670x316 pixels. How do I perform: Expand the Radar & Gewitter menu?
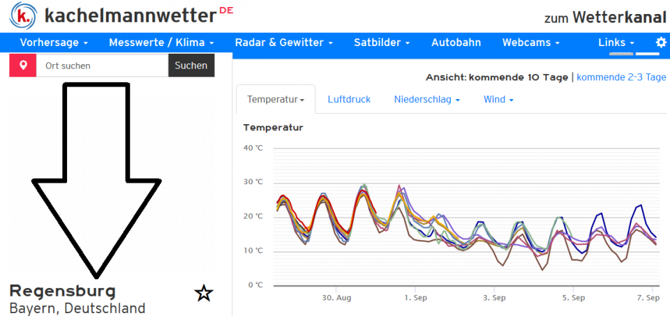(x=283, y=43)
